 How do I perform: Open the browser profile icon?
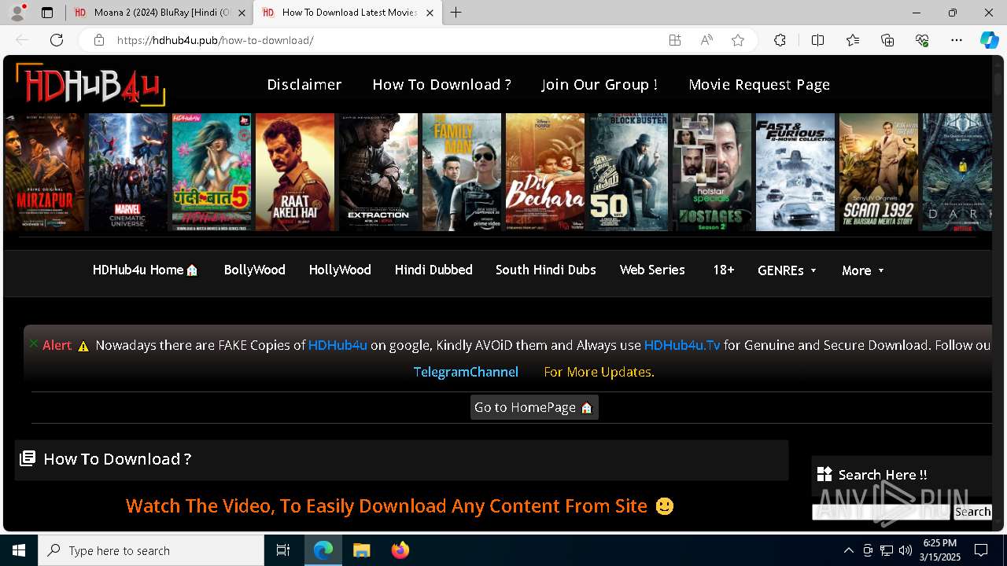point(17,13)
